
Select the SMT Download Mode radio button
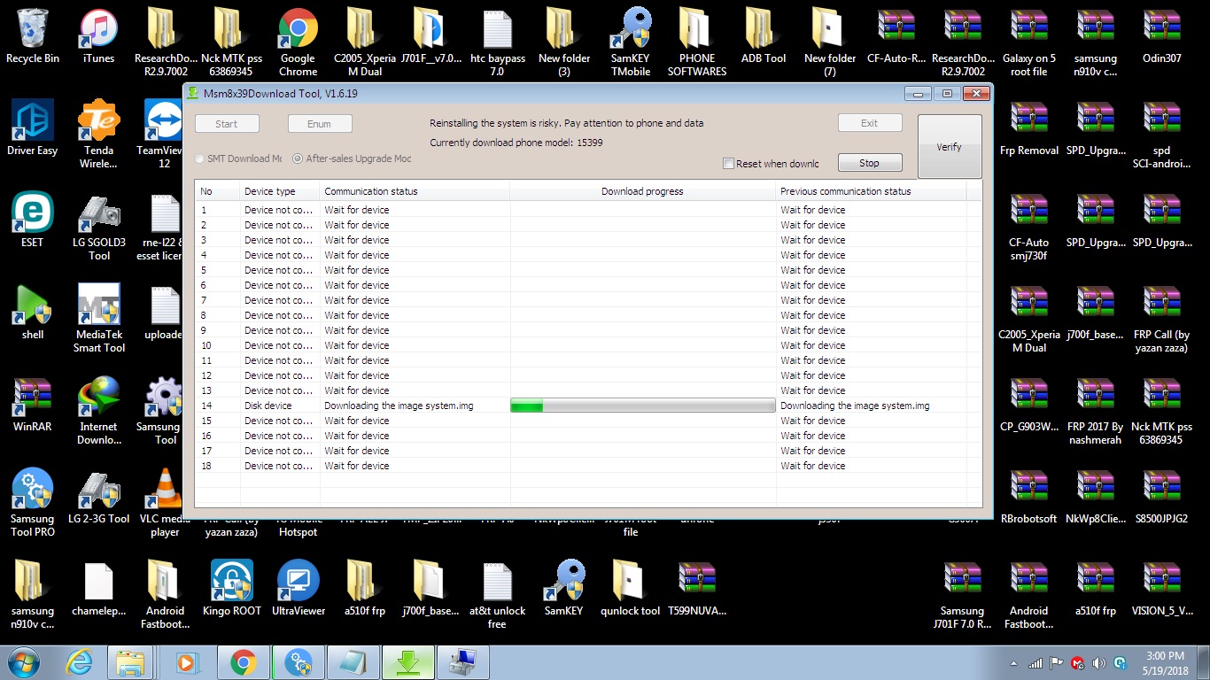coord(200,158)
